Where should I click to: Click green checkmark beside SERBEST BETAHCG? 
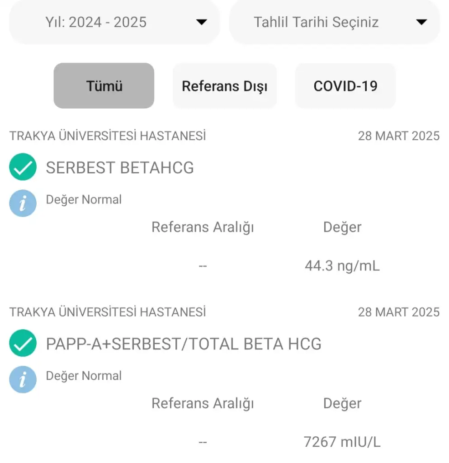click(23, 167)
